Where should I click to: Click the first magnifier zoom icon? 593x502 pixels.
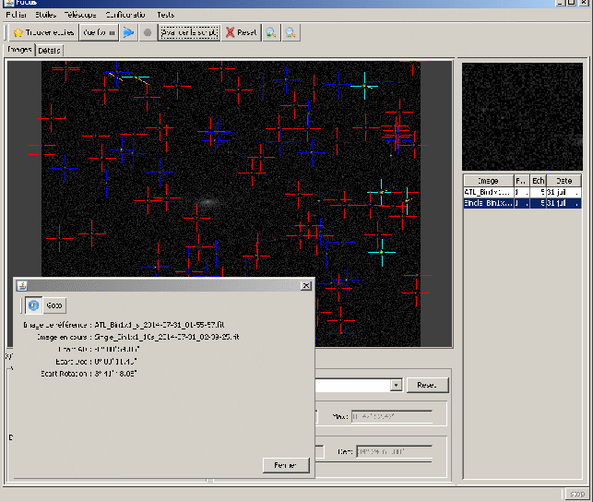[271, 32]
